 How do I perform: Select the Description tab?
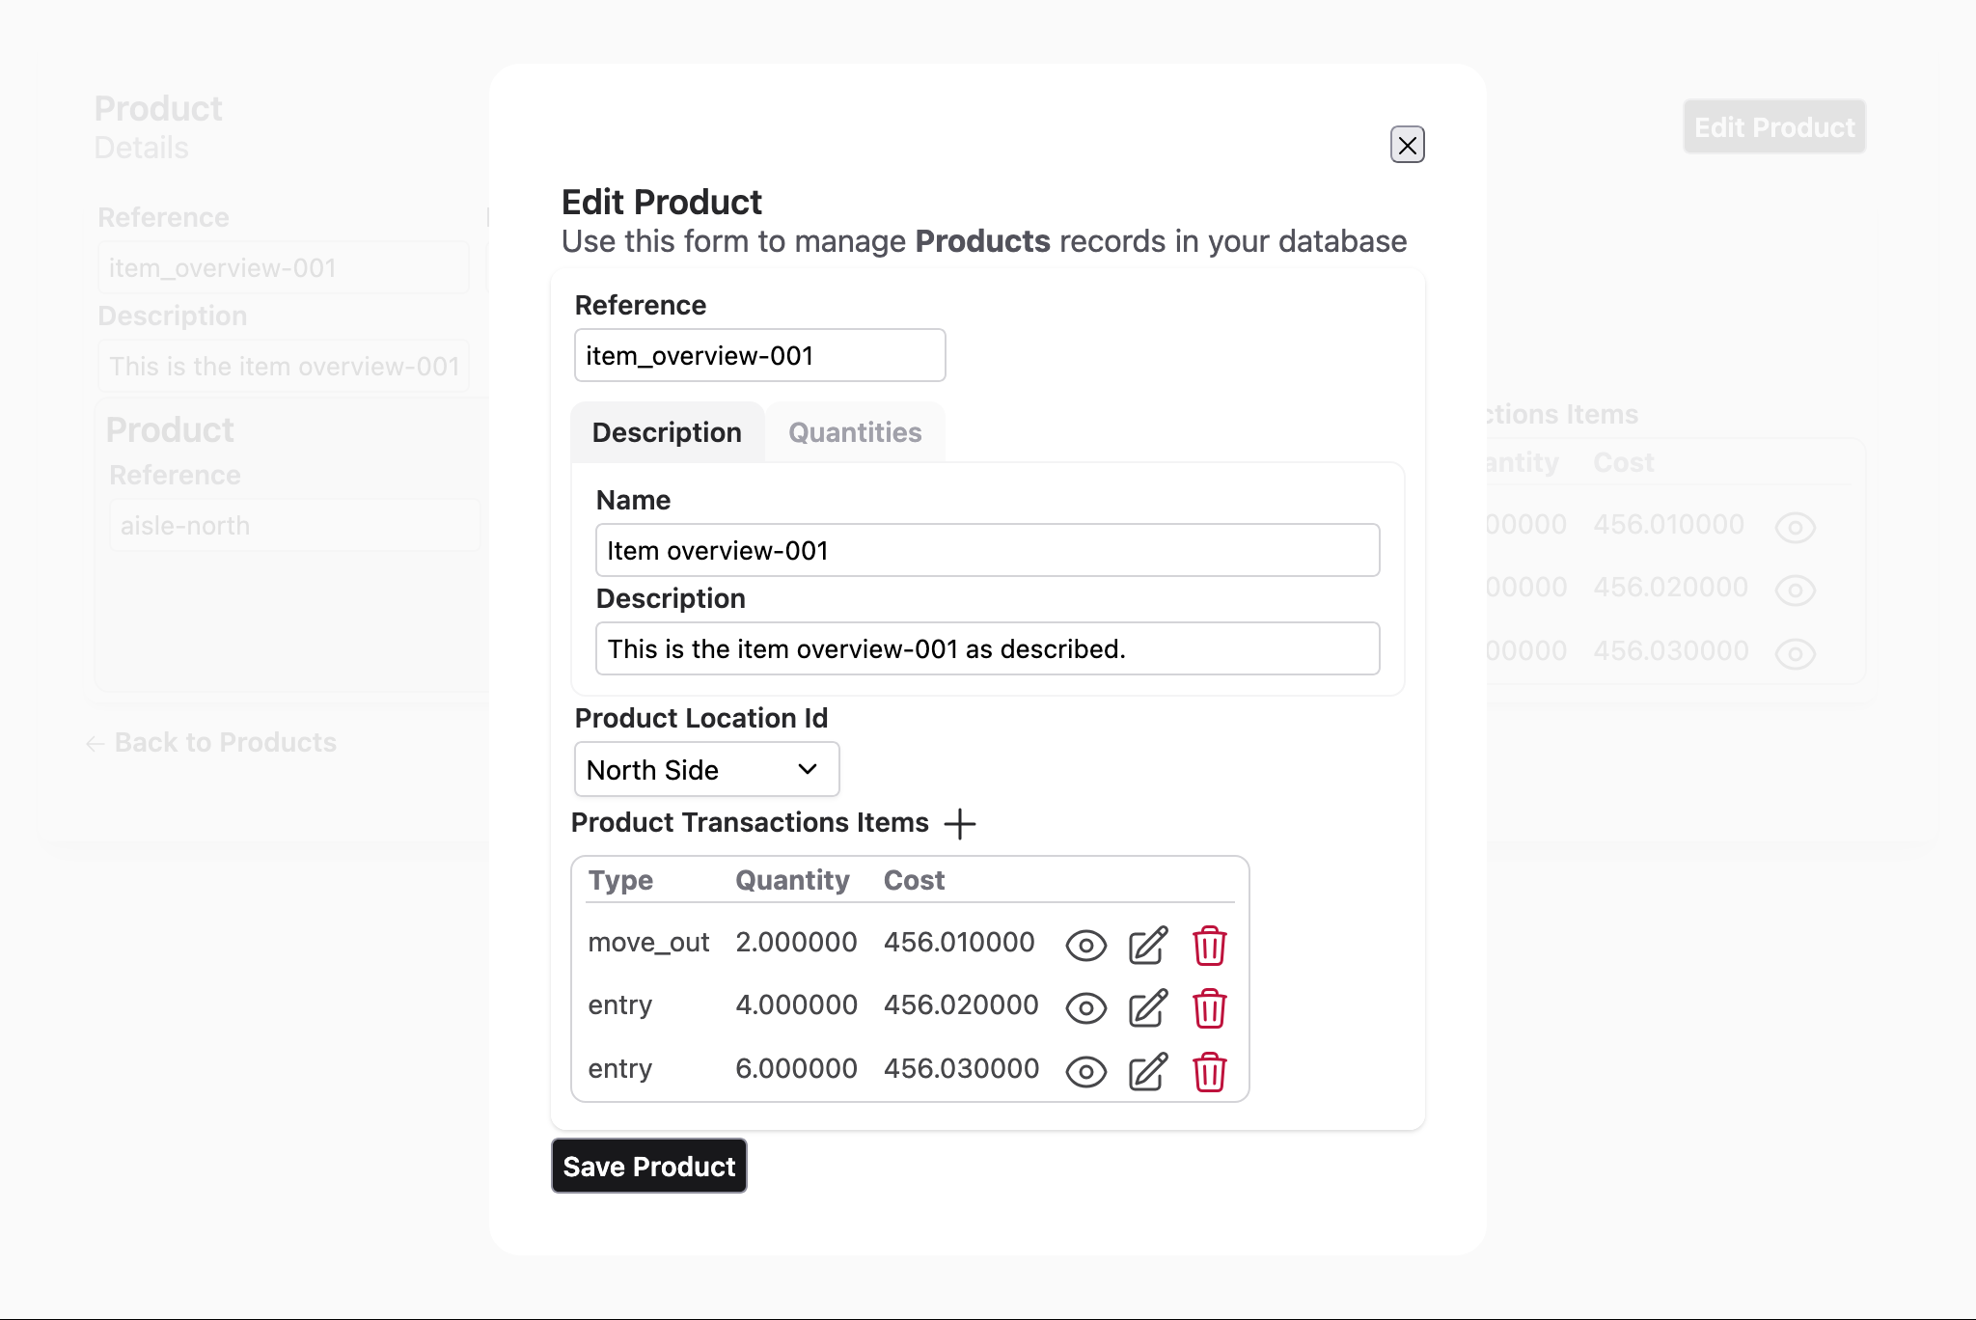coord(667,432)
